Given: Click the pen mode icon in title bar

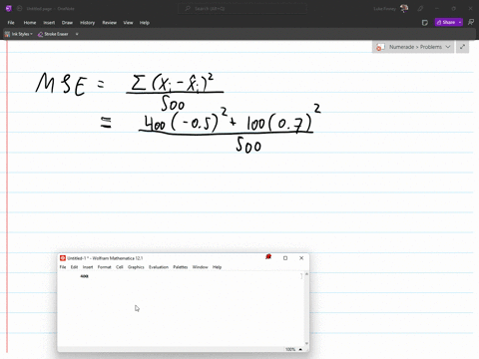Looking at the screenshot, I should [x=420, y=8].
